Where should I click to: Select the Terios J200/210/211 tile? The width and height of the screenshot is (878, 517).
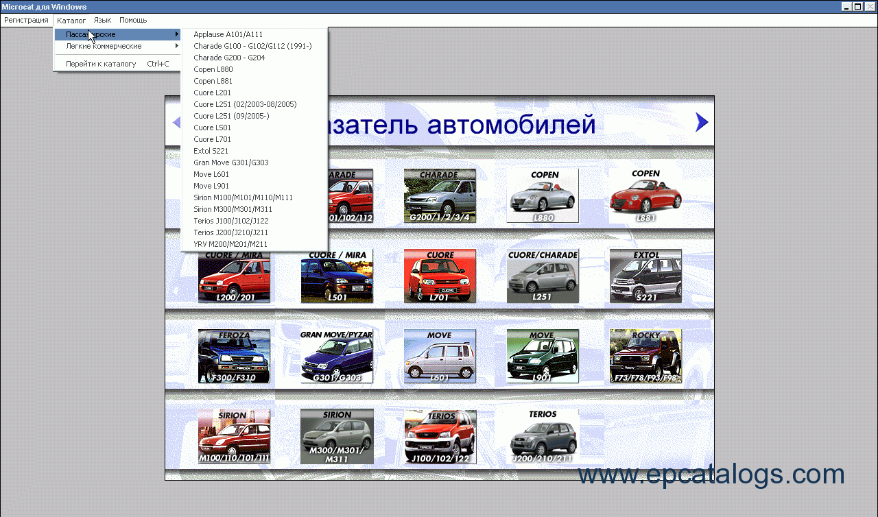click(x=543, y=437)
